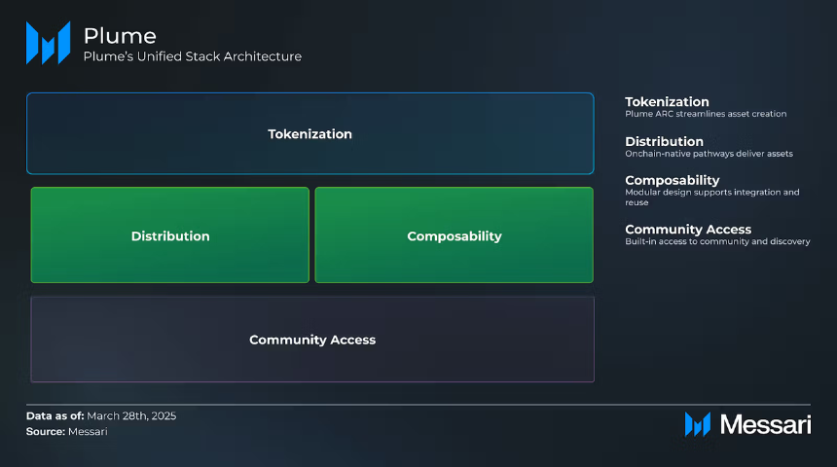Click the horizontal divider line above footer

(418, 405)
